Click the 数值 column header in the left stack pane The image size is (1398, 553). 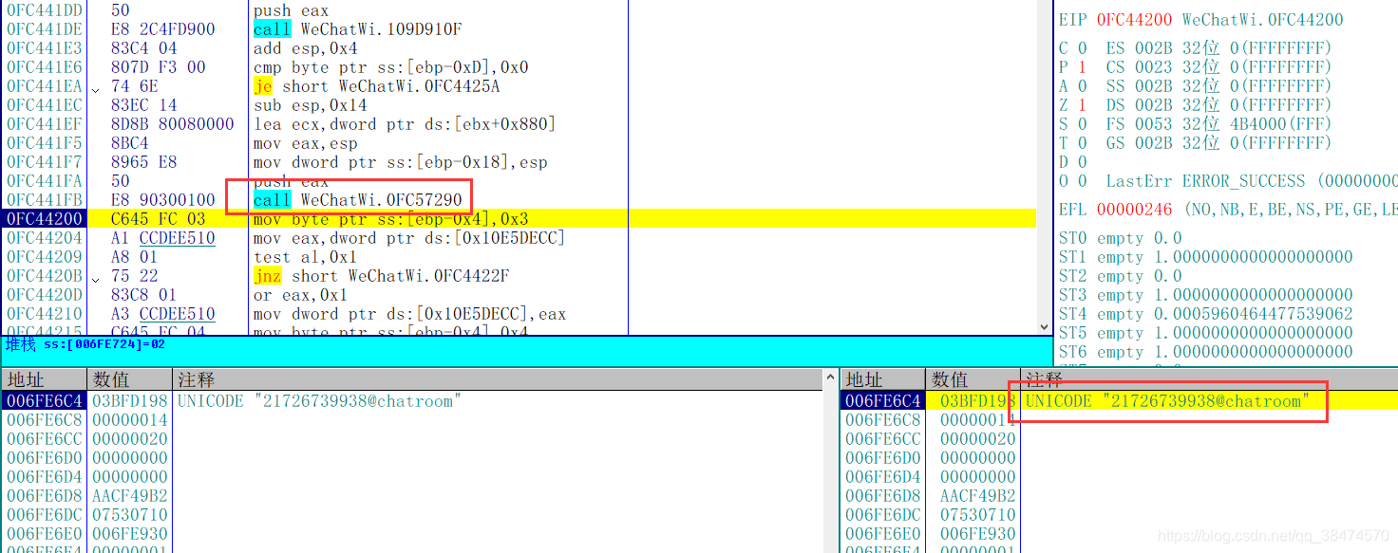click(x=129, y=379)
